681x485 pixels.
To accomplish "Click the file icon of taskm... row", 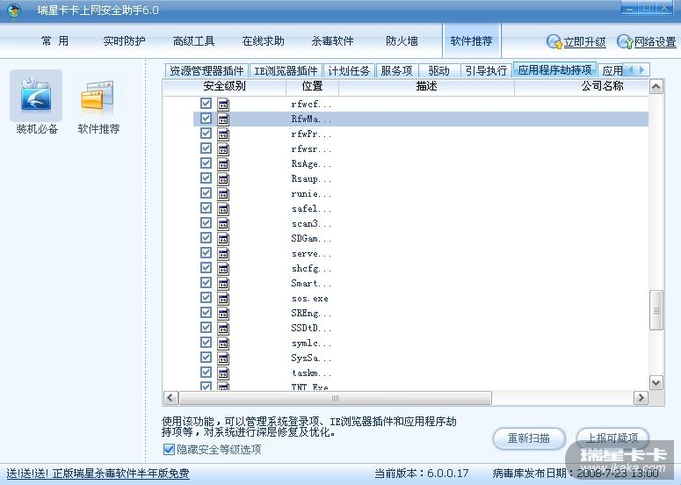I will coord(223,373).
